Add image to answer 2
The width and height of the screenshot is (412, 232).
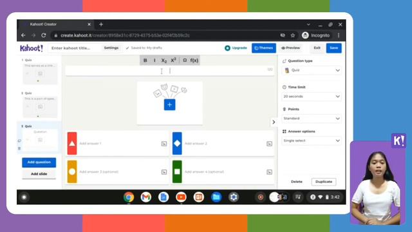coord(269,144)
